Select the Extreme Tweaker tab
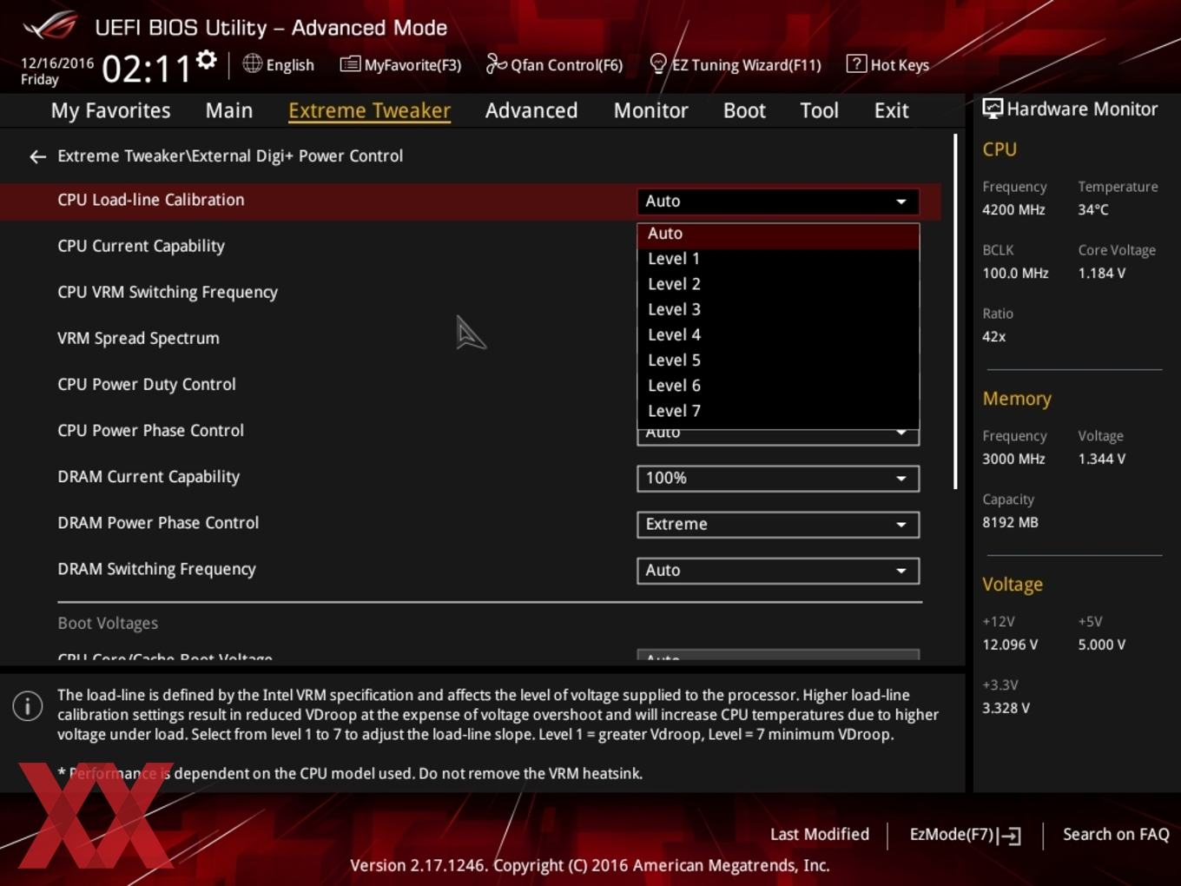This screenshot has height=886, width=1181. click(369, 110)
